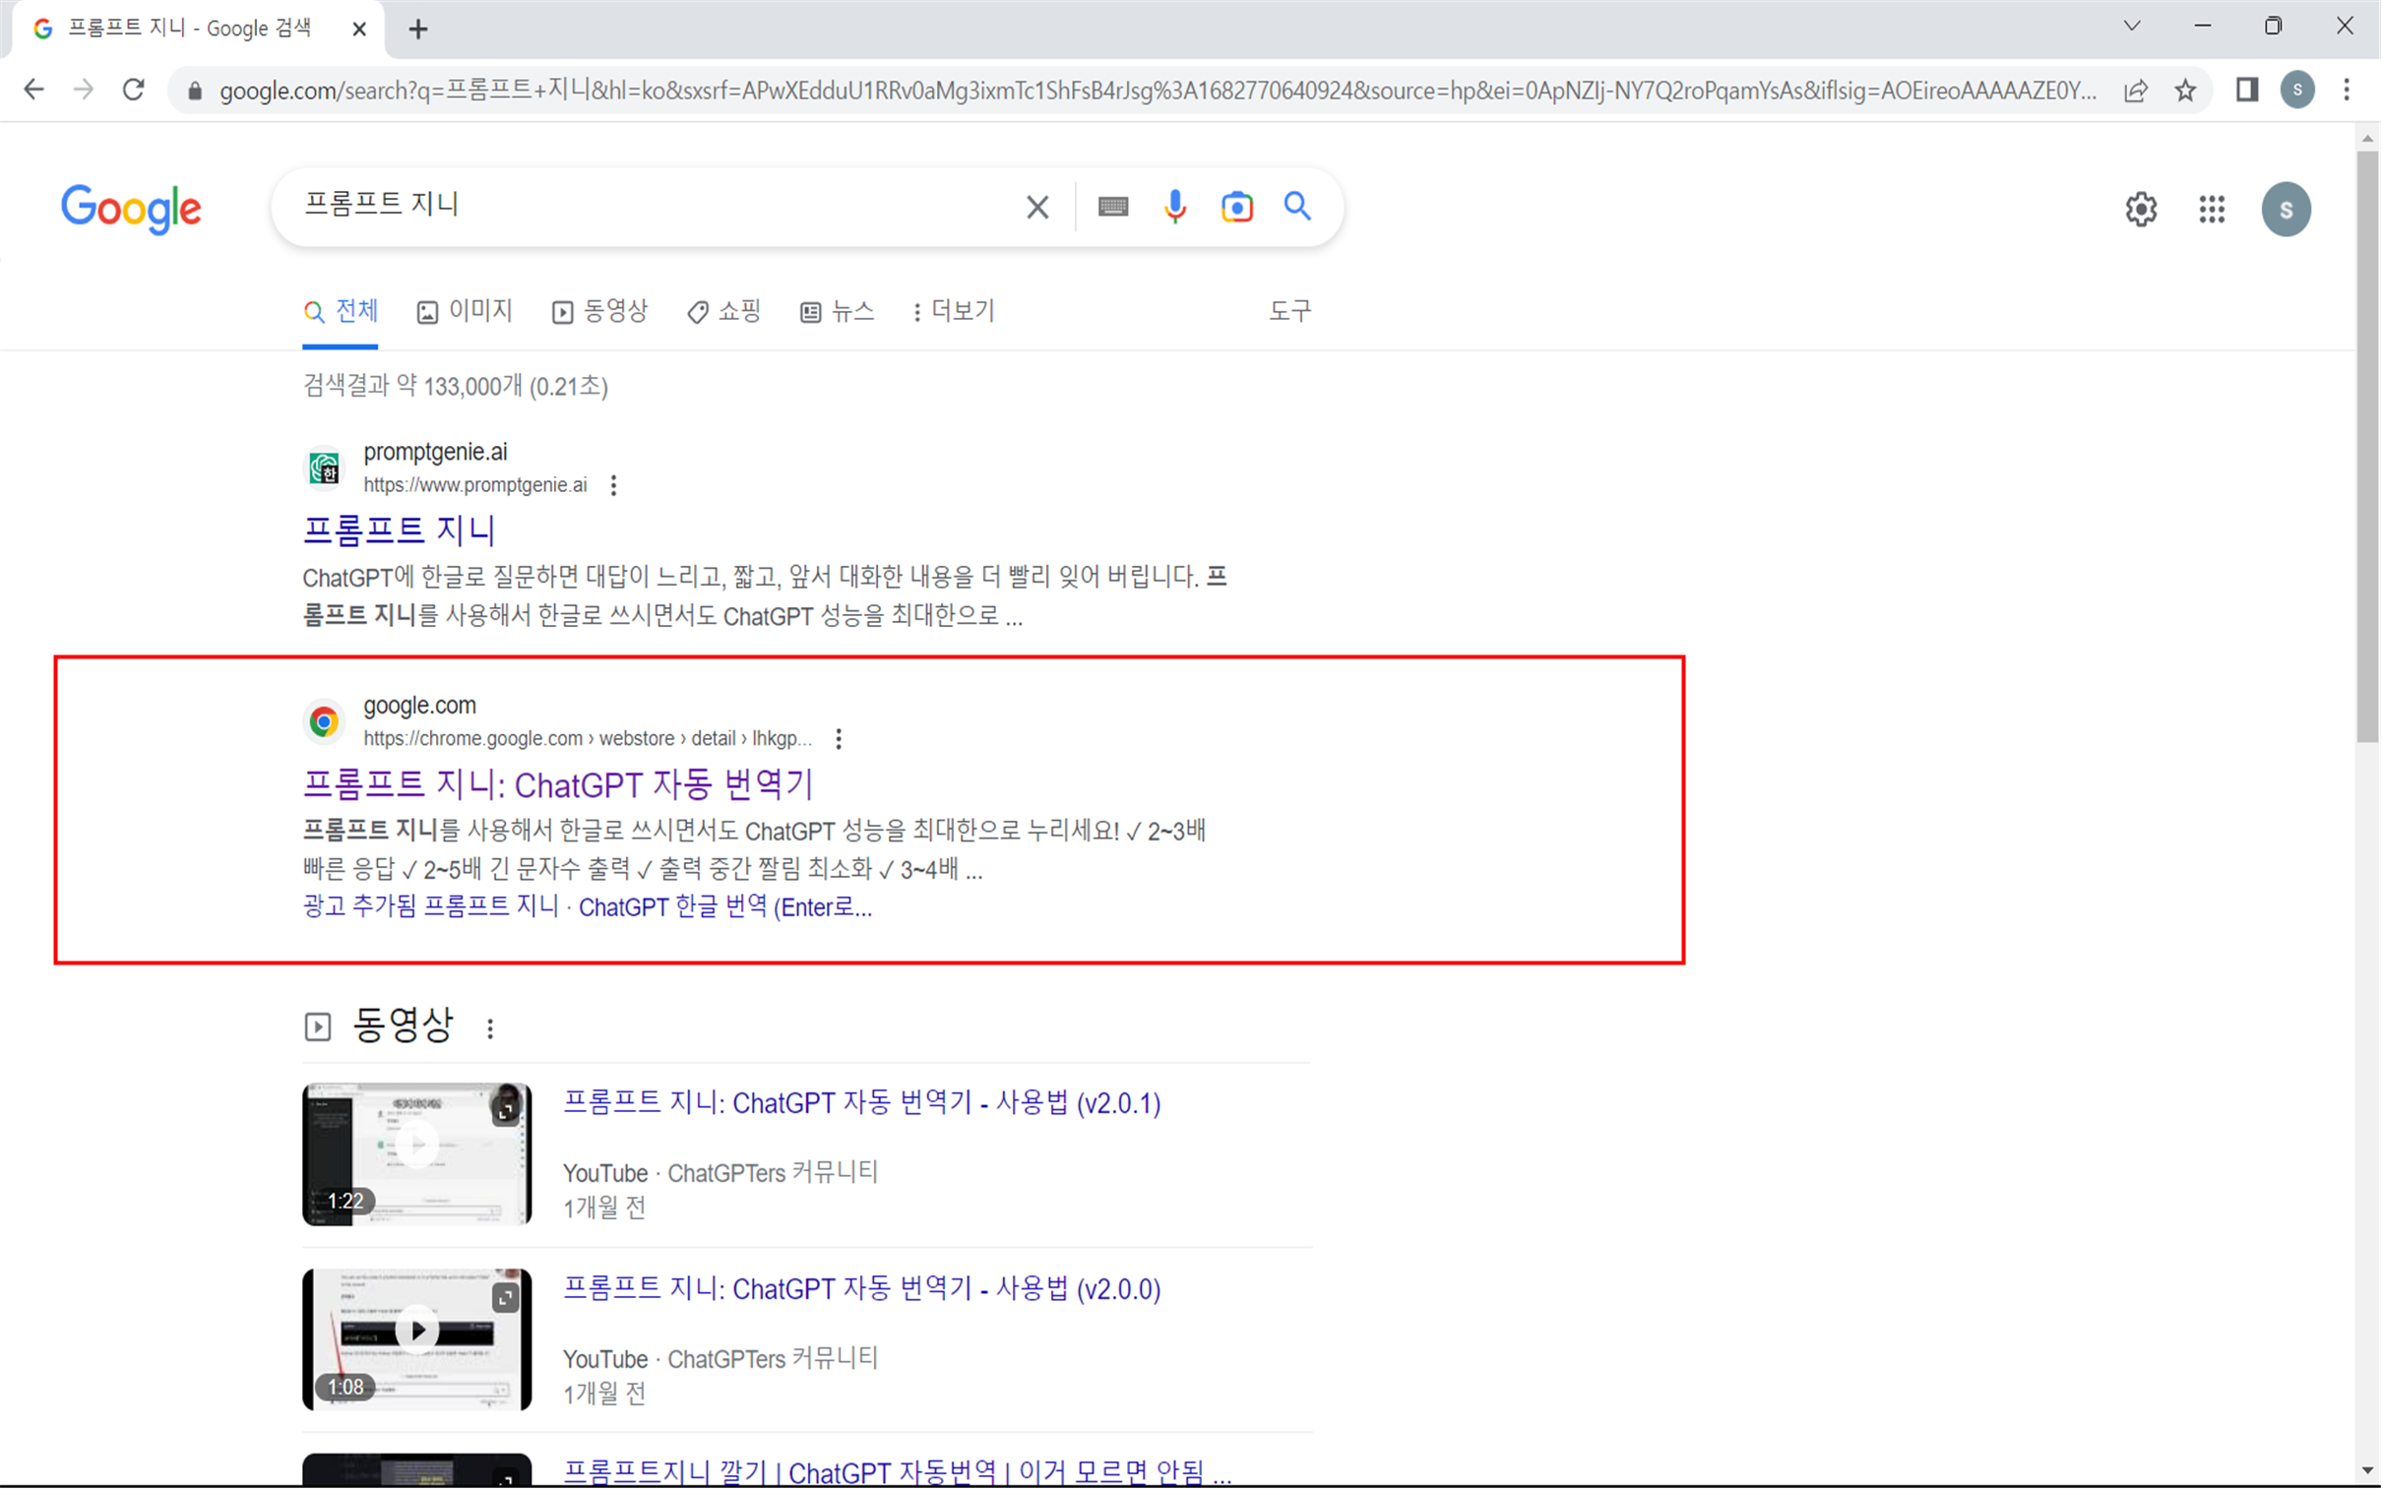
Task: Switch to the 동영상 tab
Action: (x=599, y=311)
